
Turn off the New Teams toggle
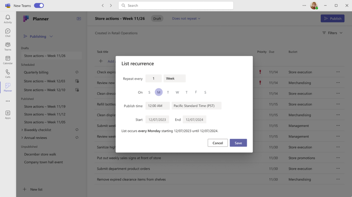(x=39, y=6)
